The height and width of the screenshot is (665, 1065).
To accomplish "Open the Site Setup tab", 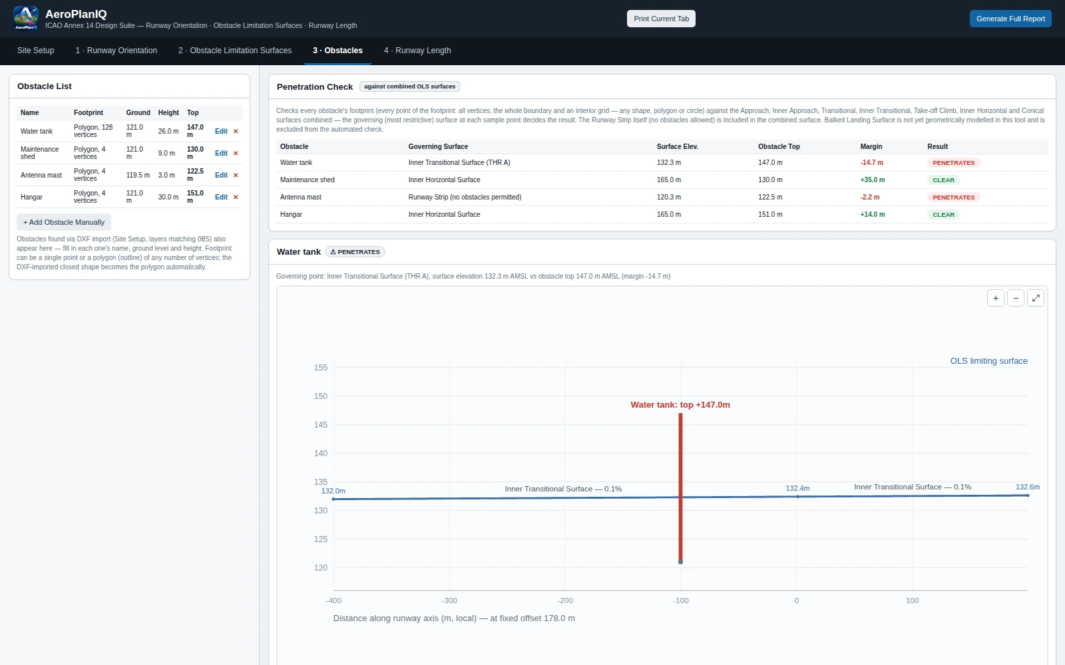I will (36, 51).
